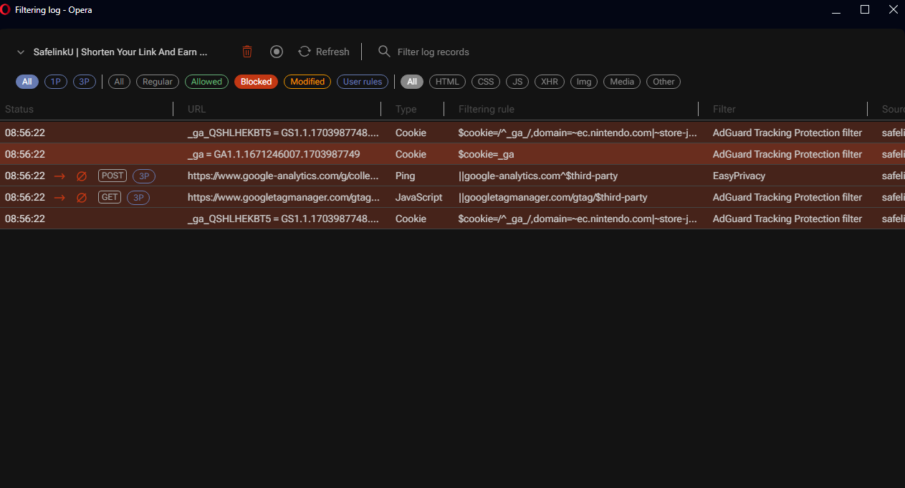Image resolution: width=905 pixels, height=488 pixels.
Task: Toggle the User rules filter
Action: (x=363, y=82)
